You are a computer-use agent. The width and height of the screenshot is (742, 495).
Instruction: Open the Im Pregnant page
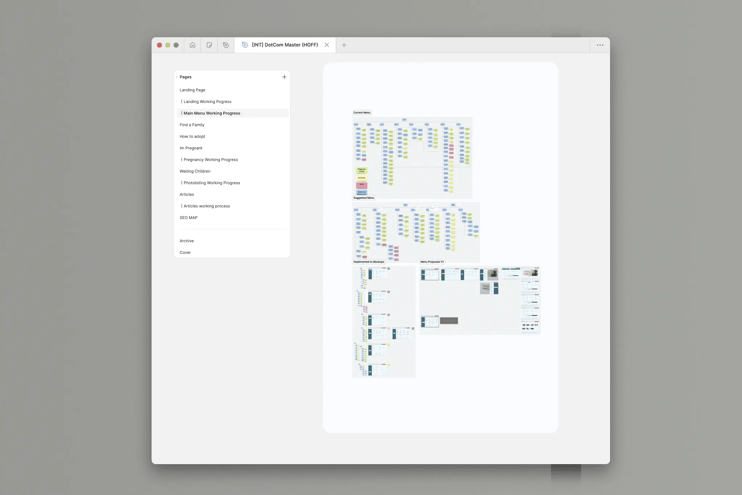(191, 148)
